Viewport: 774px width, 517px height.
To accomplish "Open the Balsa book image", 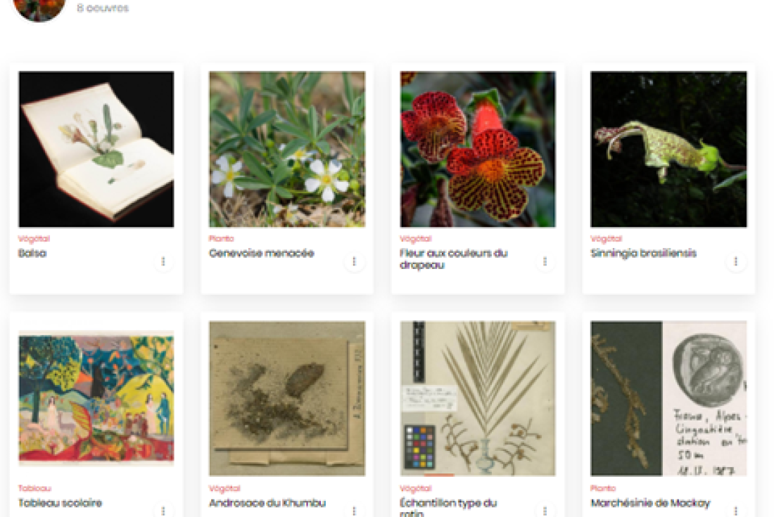I will click(96, 150).
